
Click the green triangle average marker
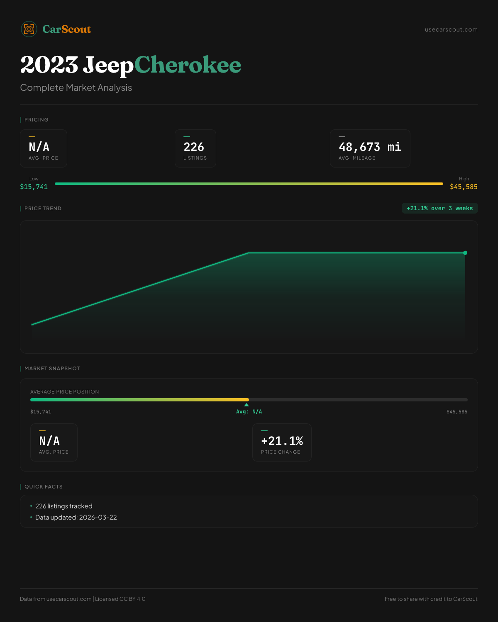247,405
